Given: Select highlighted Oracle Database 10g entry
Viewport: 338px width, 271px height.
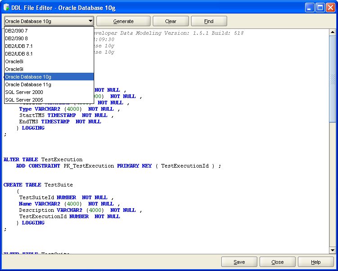Looking at the screenshot, I should (x=49, y=77).
